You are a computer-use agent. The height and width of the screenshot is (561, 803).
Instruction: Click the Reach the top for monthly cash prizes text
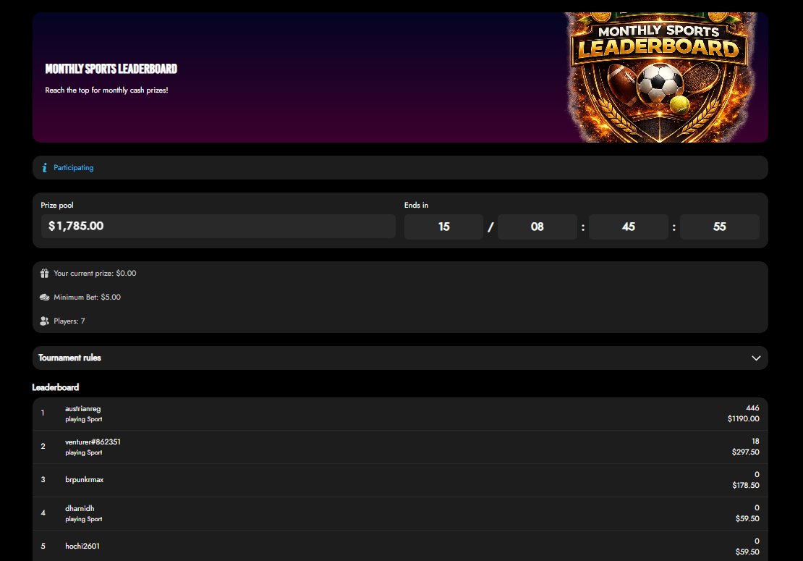tap(107, 90)
